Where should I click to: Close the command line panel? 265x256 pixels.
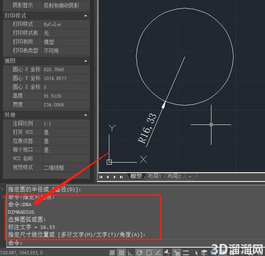click(x=3, y=189)
